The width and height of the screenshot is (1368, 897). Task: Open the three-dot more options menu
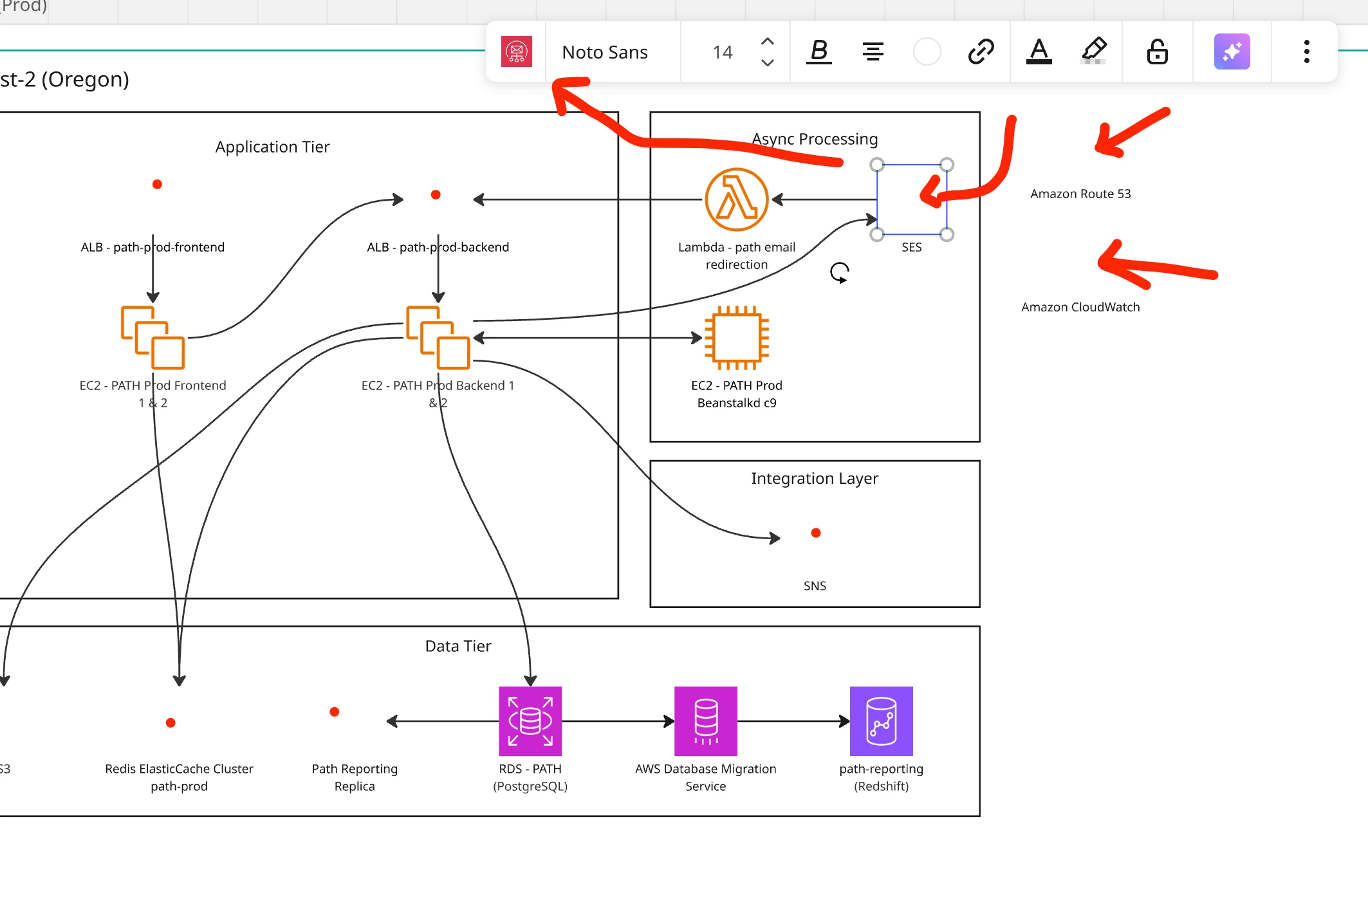1306,51
